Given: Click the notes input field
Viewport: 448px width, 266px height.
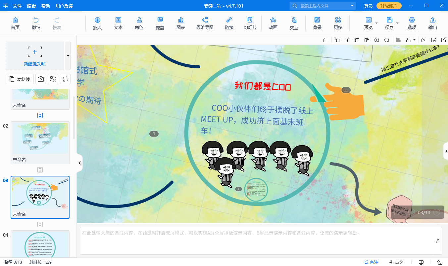Looking at the screenshot, I should 256,241.
